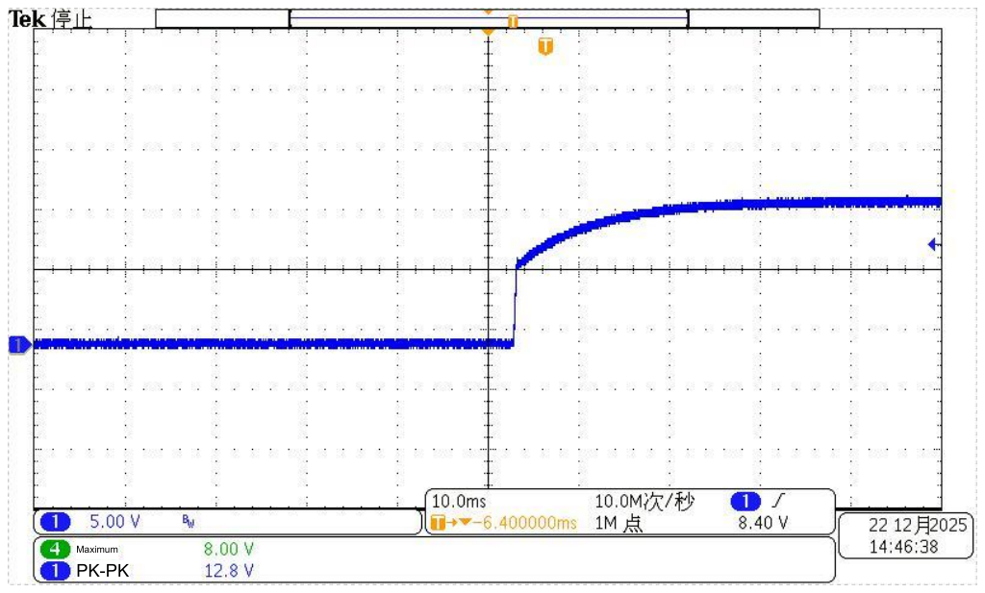Click the bandwidth limit Bw icon
This screenshot has height=593, width=985.
pos(188,521)
